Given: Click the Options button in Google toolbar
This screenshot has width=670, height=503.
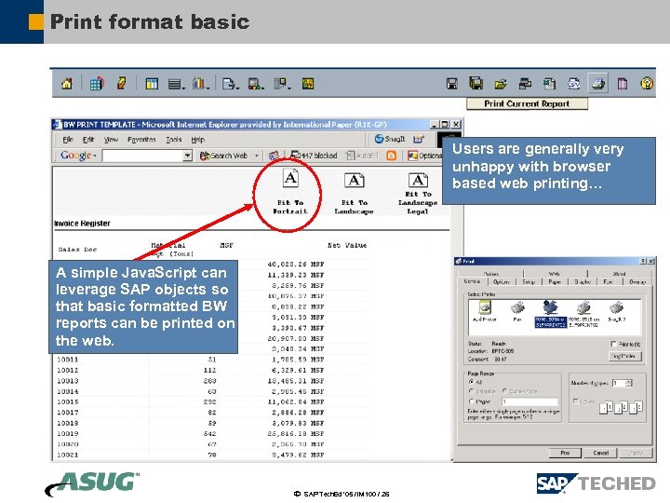Looking at the screenshot, I should (424, 156).
